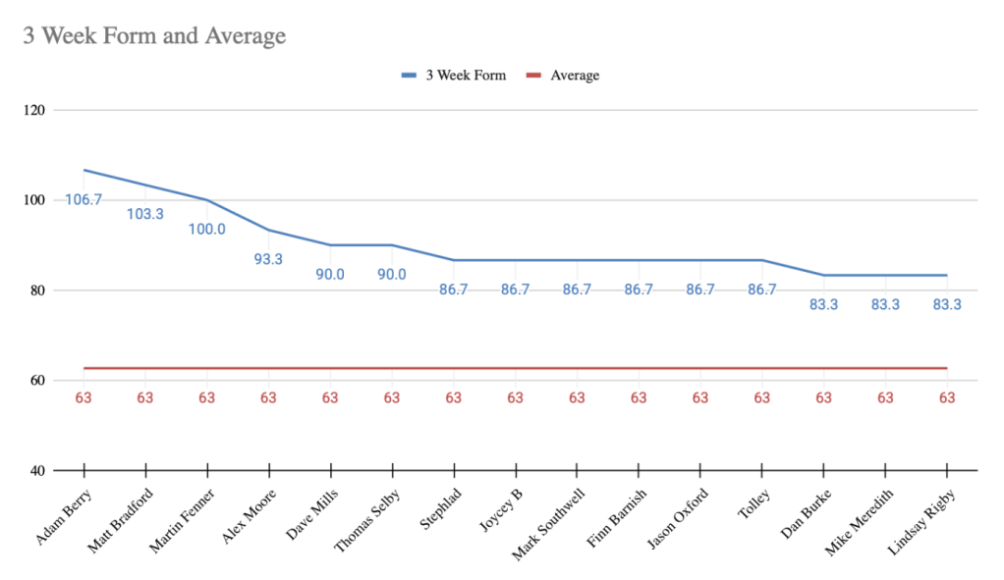This screenshot has height=580, width=1004.
Task: Click the red Average legend swatch
Action: 534,75
